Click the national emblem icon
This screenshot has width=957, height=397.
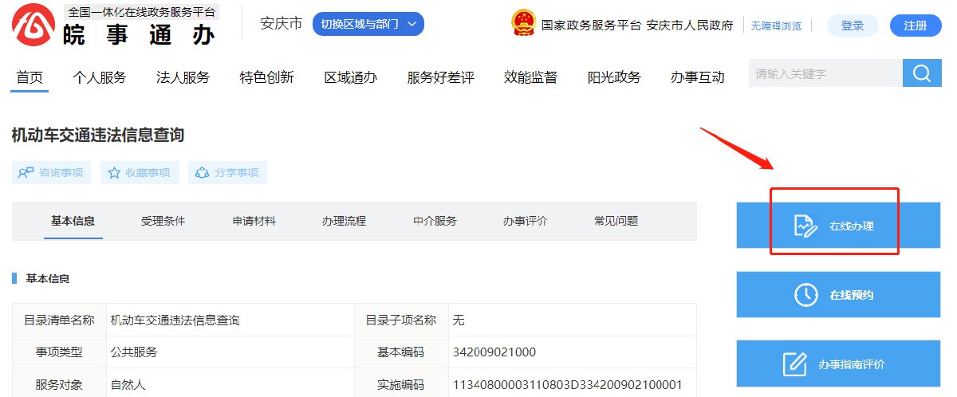tap(523, 25)
